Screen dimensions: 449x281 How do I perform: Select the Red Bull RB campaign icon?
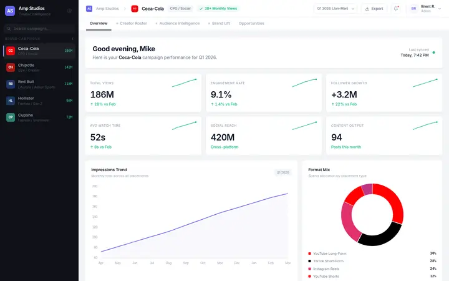tap(11, 84)
